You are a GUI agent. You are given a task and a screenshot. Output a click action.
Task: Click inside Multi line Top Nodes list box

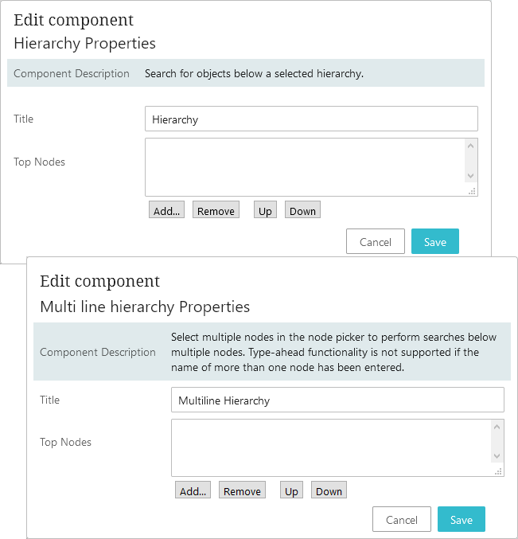click(330, 447)
